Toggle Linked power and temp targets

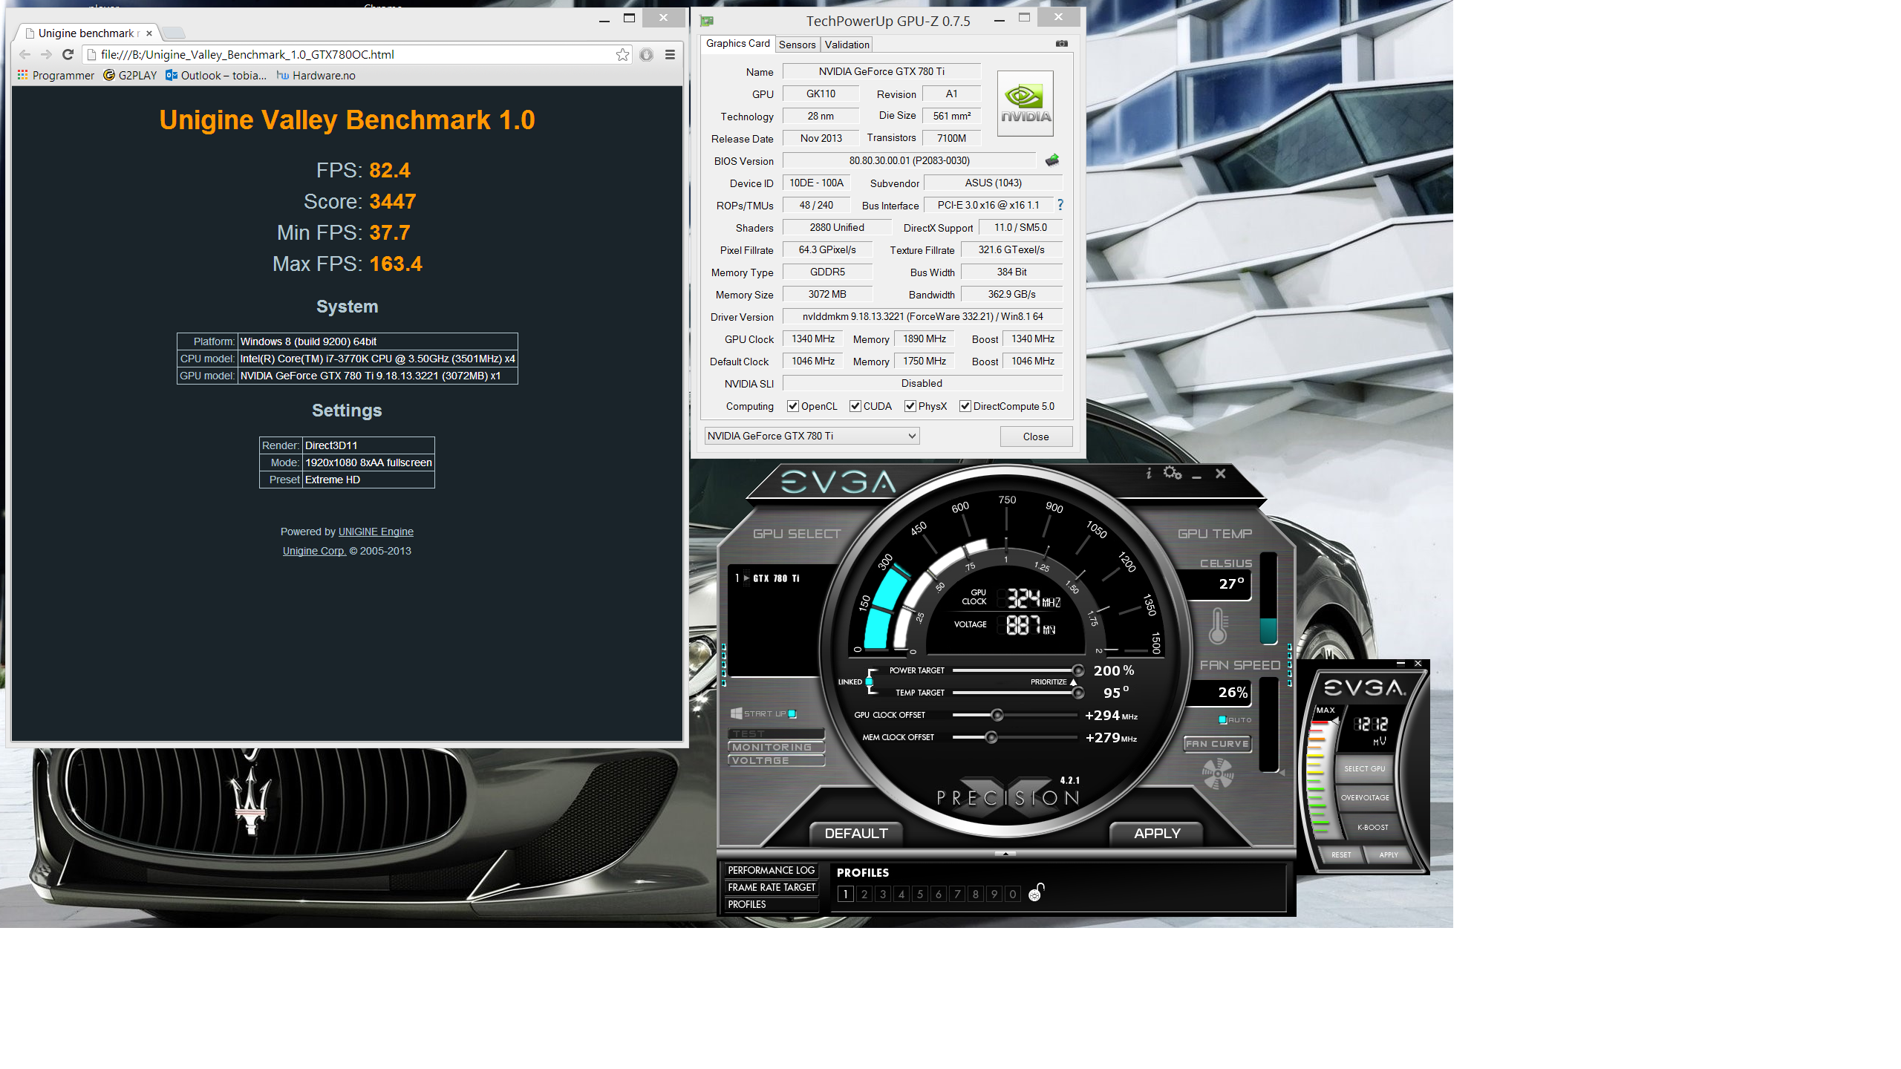click(869, 681)
